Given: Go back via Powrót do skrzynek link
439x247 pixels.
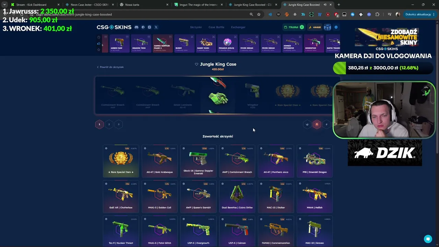Looking at the screenshot, I should [110, 67].
